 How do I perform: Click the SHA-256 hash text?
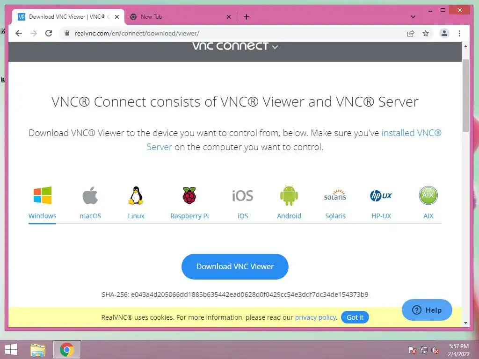[235, 294]
